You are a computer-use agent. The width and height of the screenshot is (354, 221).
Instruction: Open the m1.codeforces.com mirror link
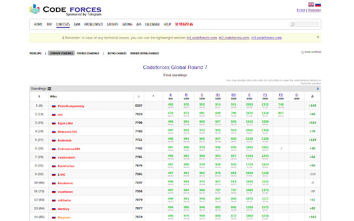click(201, 38)
